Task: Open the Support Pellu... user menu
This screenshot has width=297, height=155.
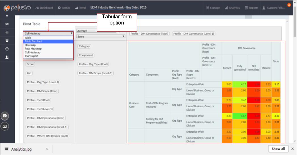Action: point(274,8)
